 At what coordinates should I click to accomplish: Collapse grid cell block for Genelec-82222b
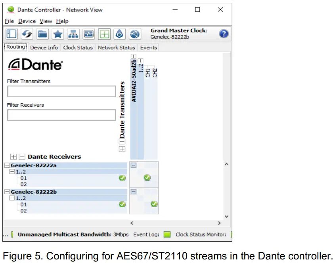click(x=134, y=191)
